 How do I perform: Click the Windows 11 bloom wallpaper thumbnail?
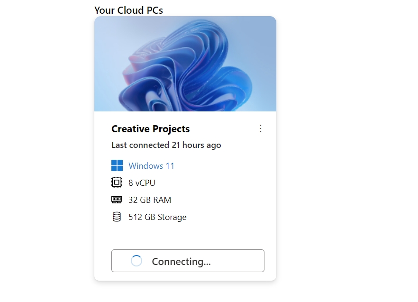(x=185, y=64)
